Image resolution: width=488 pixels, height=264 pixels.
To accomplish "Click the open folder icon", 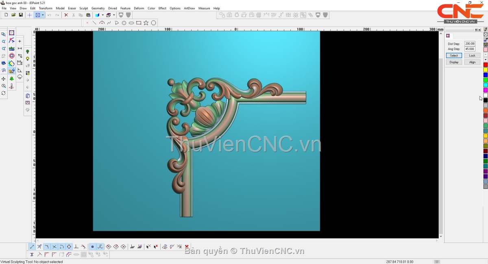I will 13,15.
